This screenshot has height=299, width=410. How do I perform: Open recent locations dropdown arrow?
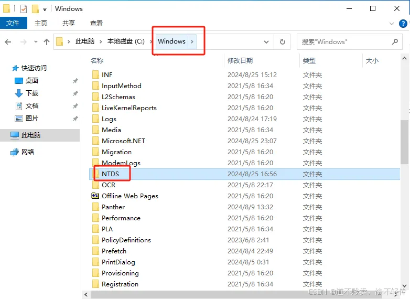pos(36,42)
